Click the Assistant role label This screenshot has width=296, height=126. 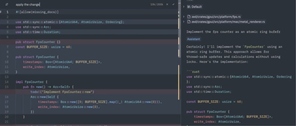coord(193,39)
